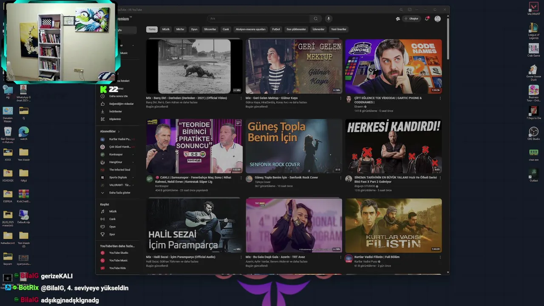Viewport: 544px width, 306px height.
Task: Select the Futbol filter chip
Action: [x=276, y=29]
